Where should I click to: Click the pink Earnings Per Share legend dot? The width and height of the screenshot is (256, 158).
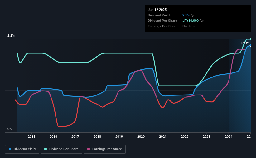tap(89, 149)
